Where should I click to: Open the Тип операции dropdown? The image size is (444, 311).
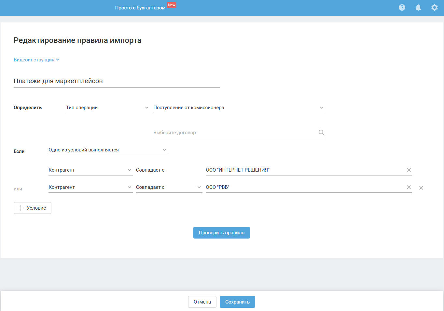[x=108, y=108]
